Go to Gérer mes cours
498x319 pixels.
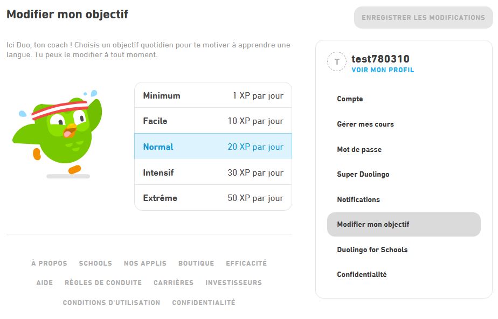[365, 124]
